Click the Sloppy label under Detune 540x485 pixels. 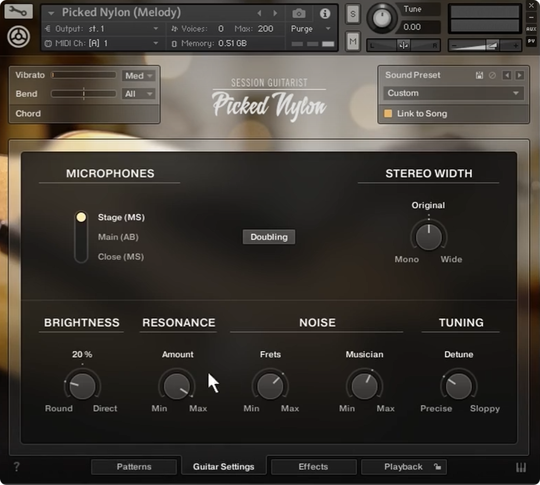485,409
